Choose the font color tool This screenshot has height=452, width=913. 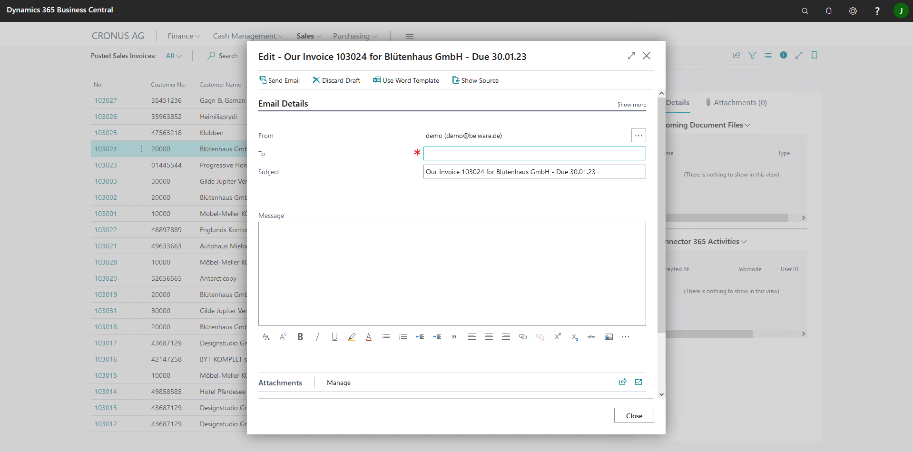pyautogui.click(x=369, y=337)
